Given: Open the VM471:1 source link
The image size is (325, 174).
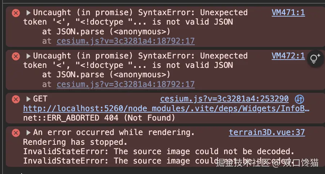Looking at the screenshot, I should click(x=288, y=13).
